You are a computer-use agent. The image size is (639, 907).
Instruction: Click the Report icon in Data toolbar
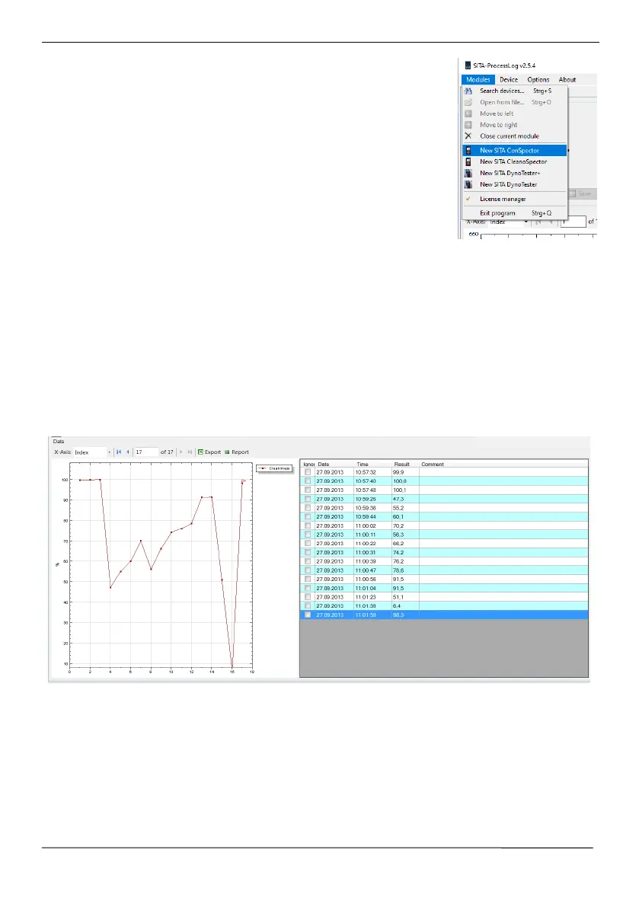point(227,452)
